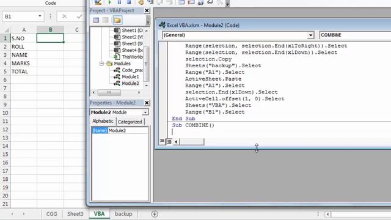
Task: Open the Locals Window toolbar icon
Action: [181, 2]
